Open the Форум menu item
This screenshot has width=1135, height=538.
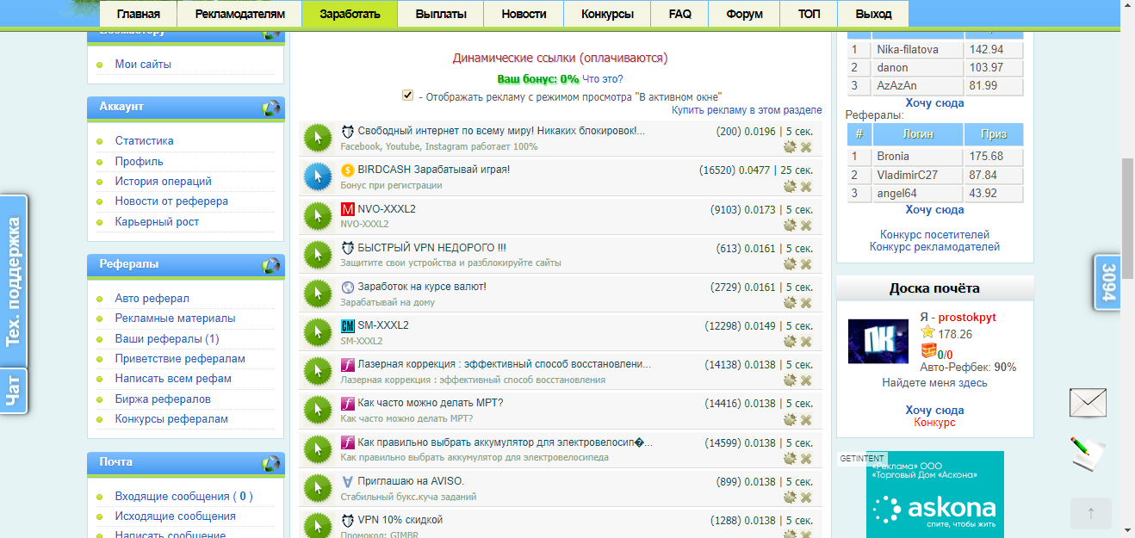[x=744, y=14]
